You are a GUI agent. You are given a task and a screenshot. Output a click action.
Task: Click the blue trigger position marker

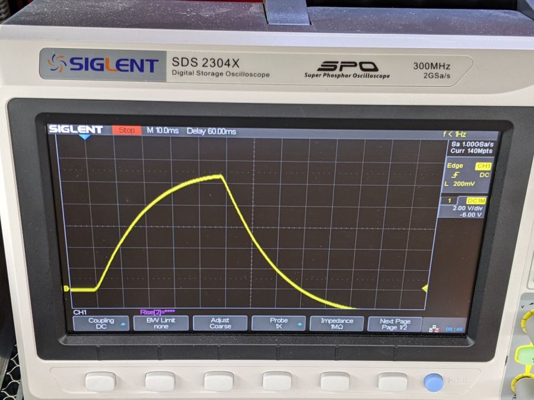click(x=85, y=137)
